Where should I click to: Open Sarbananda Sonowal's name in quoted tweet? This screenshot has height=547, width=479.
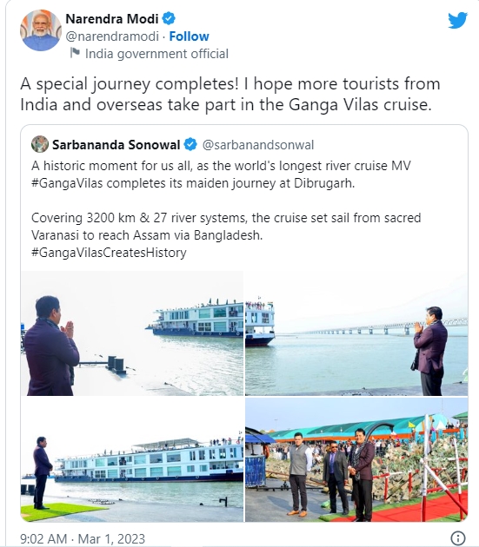(x=116, y=144)
